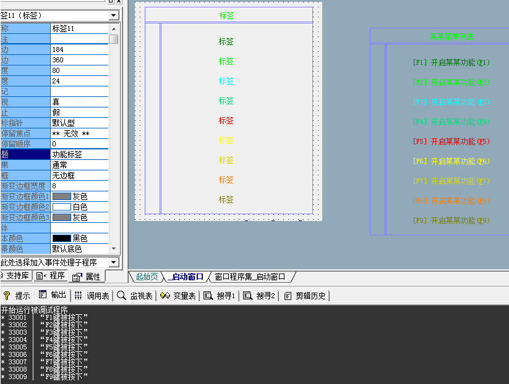Open the 窗口程序集_启动窗口 code tab
Image resolution: width=509 pixels, height=384 pixels.
[249, 277]
